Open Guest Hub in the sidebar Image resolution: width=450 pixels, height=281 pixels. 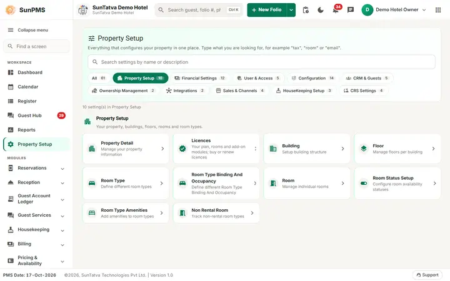(x=36, y=116)
